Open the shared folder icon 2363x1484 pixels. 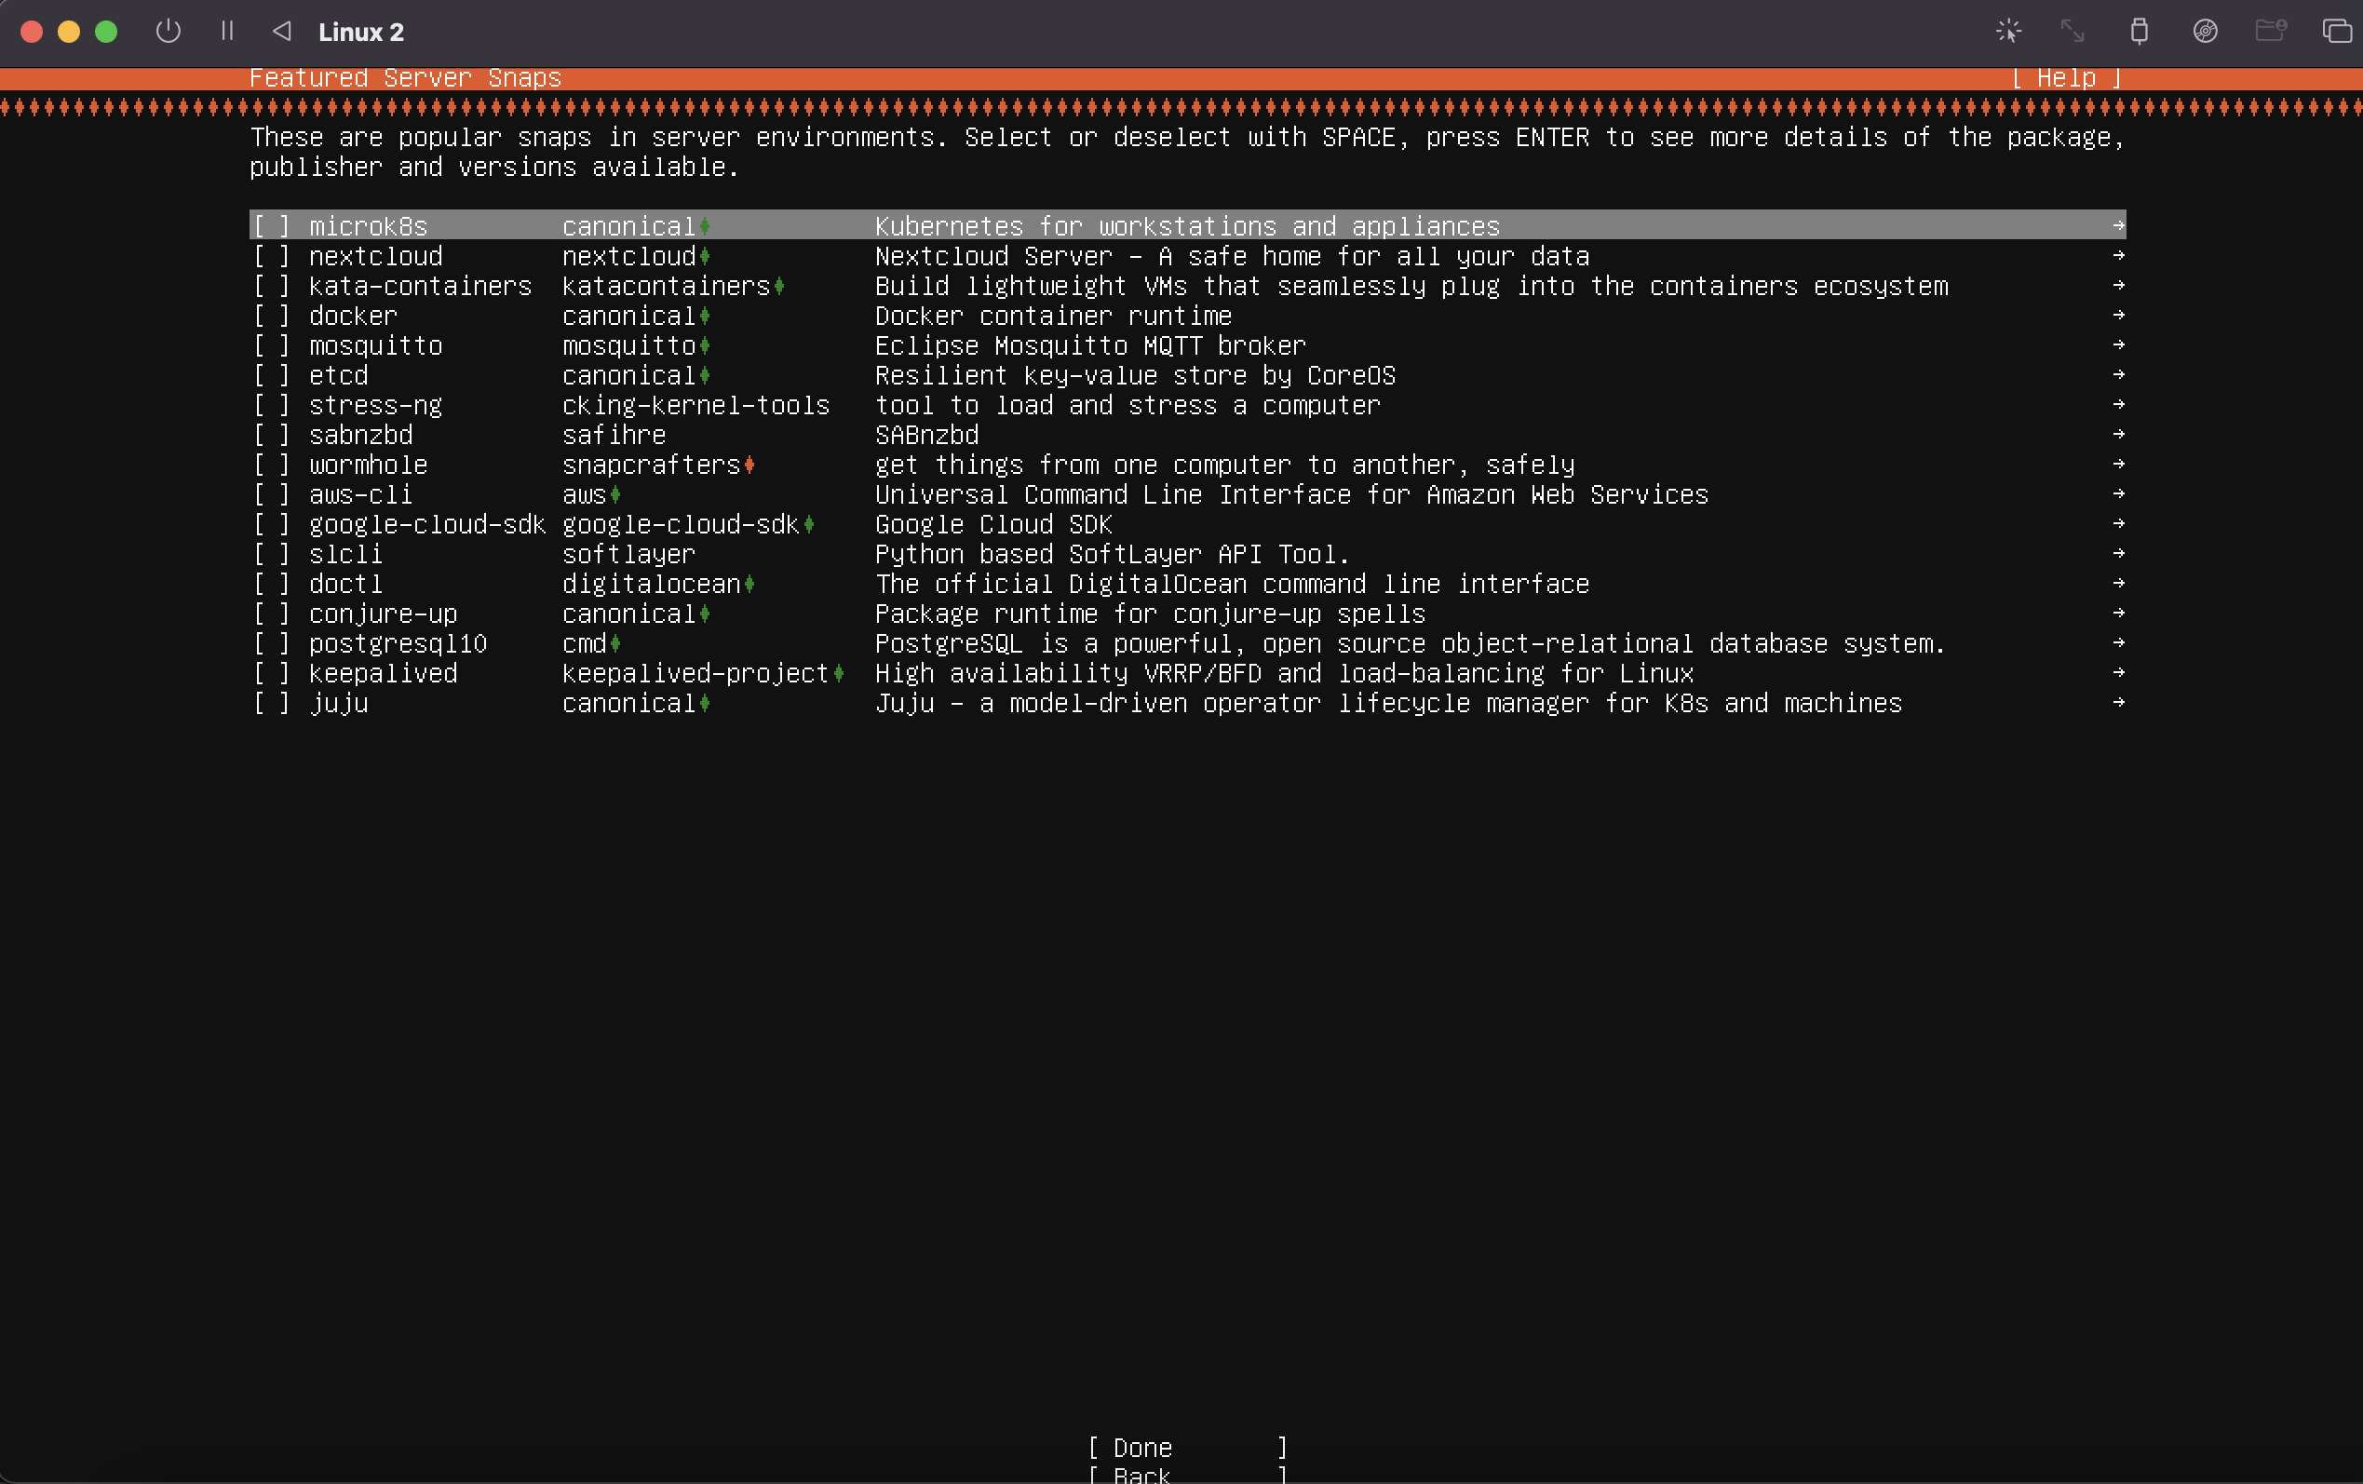pyautogui.click(x=2270, y=32)
